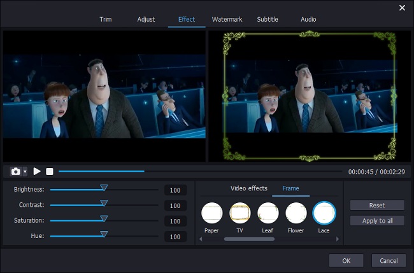Confirm with the OK button
This screenshot has height=273, width=414.
click(346, 261)
